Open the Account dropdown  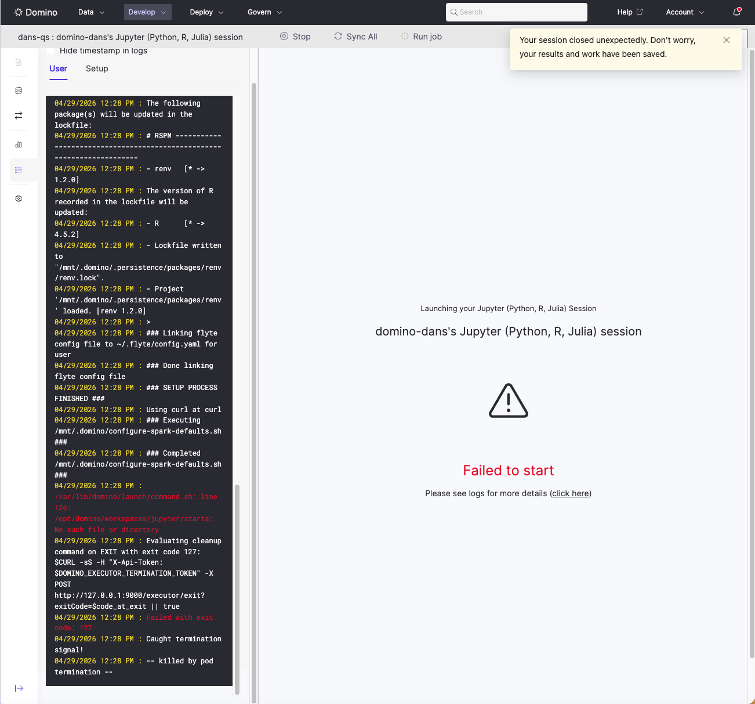click(x=685, y=12)
